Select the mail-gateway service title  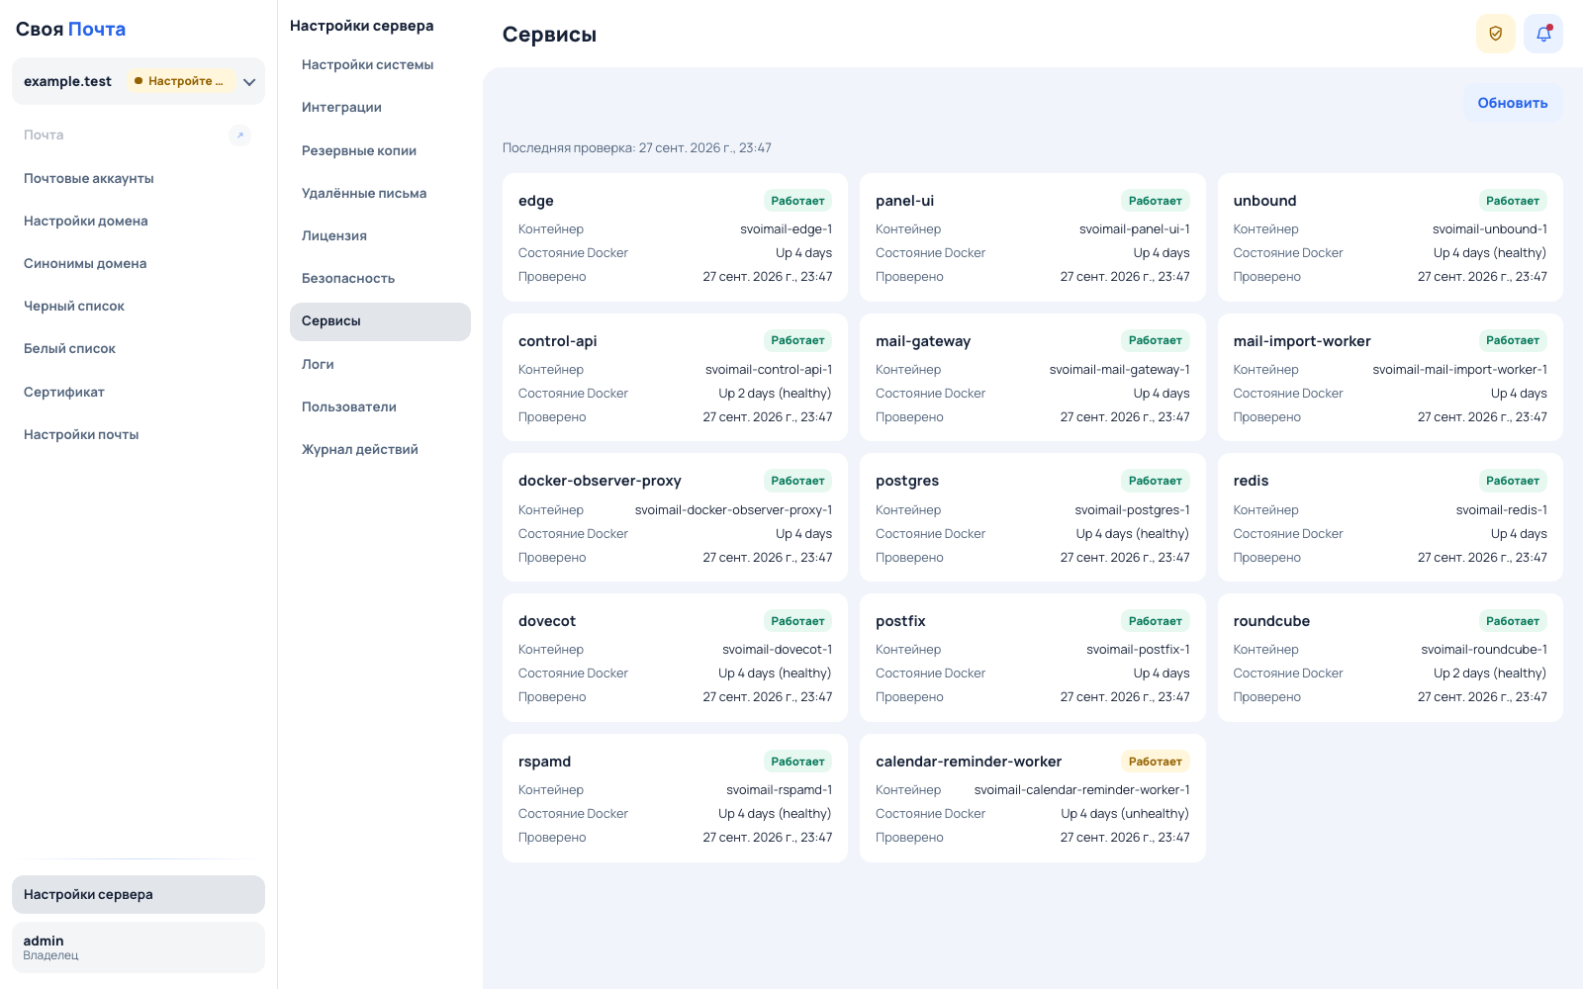click(923, 341)
